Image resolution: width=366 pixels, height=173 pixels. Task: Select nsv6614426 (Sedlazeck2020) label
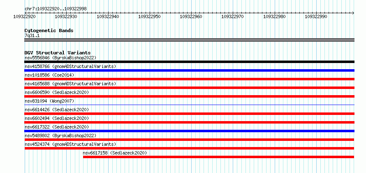[x=57, y=110]
